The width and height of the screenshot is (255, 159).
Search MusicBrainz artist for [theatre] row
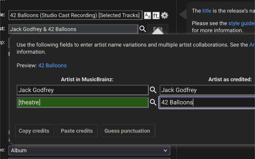153,102
